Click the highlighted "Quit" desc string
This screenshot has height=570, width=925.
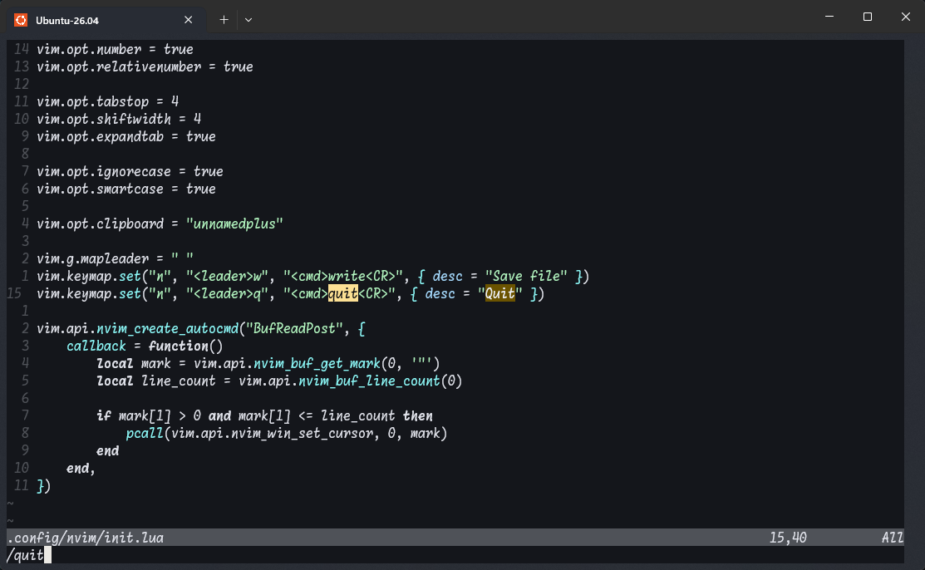[x=499, y=293]
